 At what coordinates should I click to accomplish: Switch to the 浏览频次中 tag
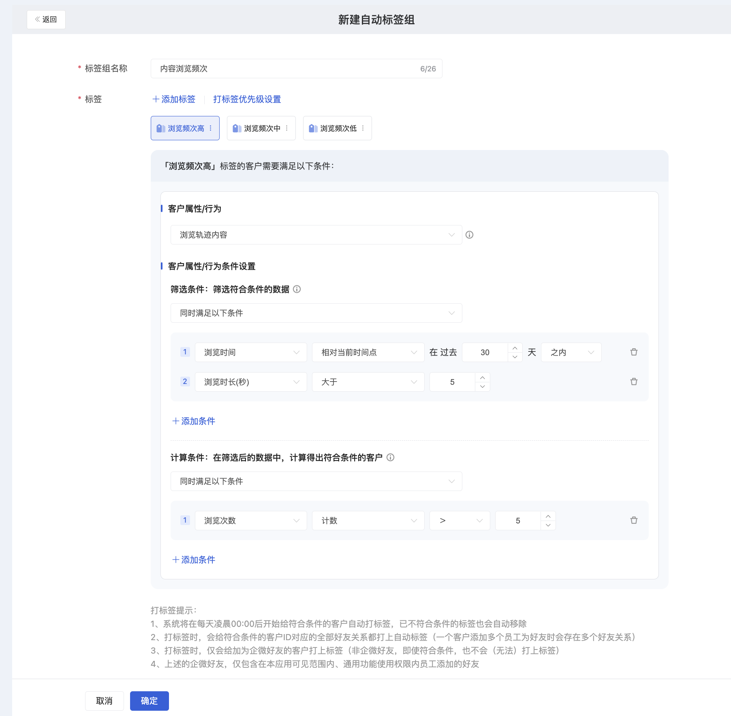pyautogui.click(x=261, y=128)
